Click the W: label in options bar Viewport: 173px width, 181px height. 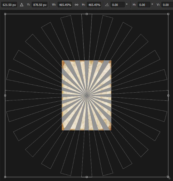coord(54,5)
